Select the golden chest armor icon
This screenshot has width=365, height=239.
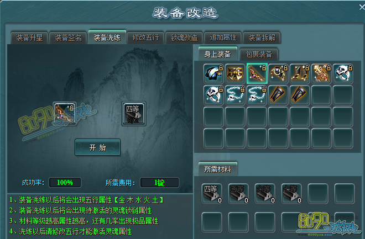(235, 73)
